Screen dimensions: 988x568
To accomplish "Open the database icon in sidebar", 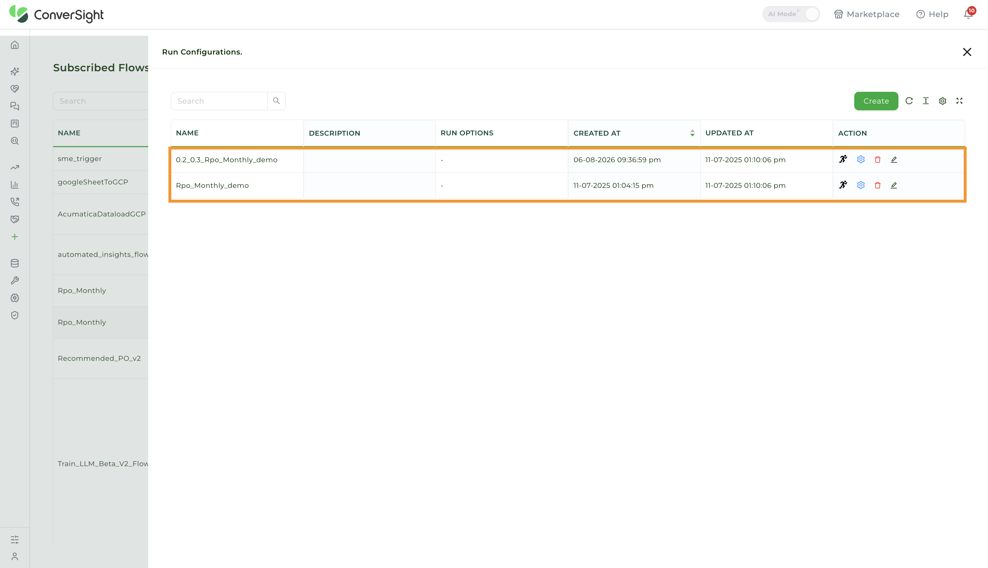I will coord(15,263).
